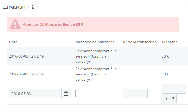Click the transaction ID input field

135,93
